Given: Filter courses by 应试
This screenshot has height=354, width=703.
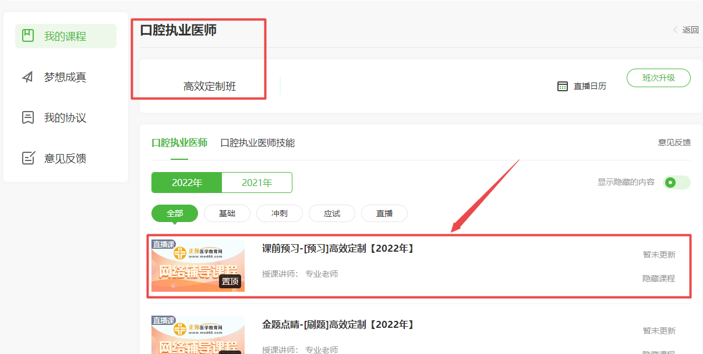Looking at the screenshot, I should 332,213.
